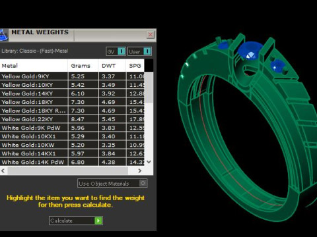The width and height of the screenshot is (317, 237).
Task: Click the 6.10 grams value
Action: click(x=78, y=93)
